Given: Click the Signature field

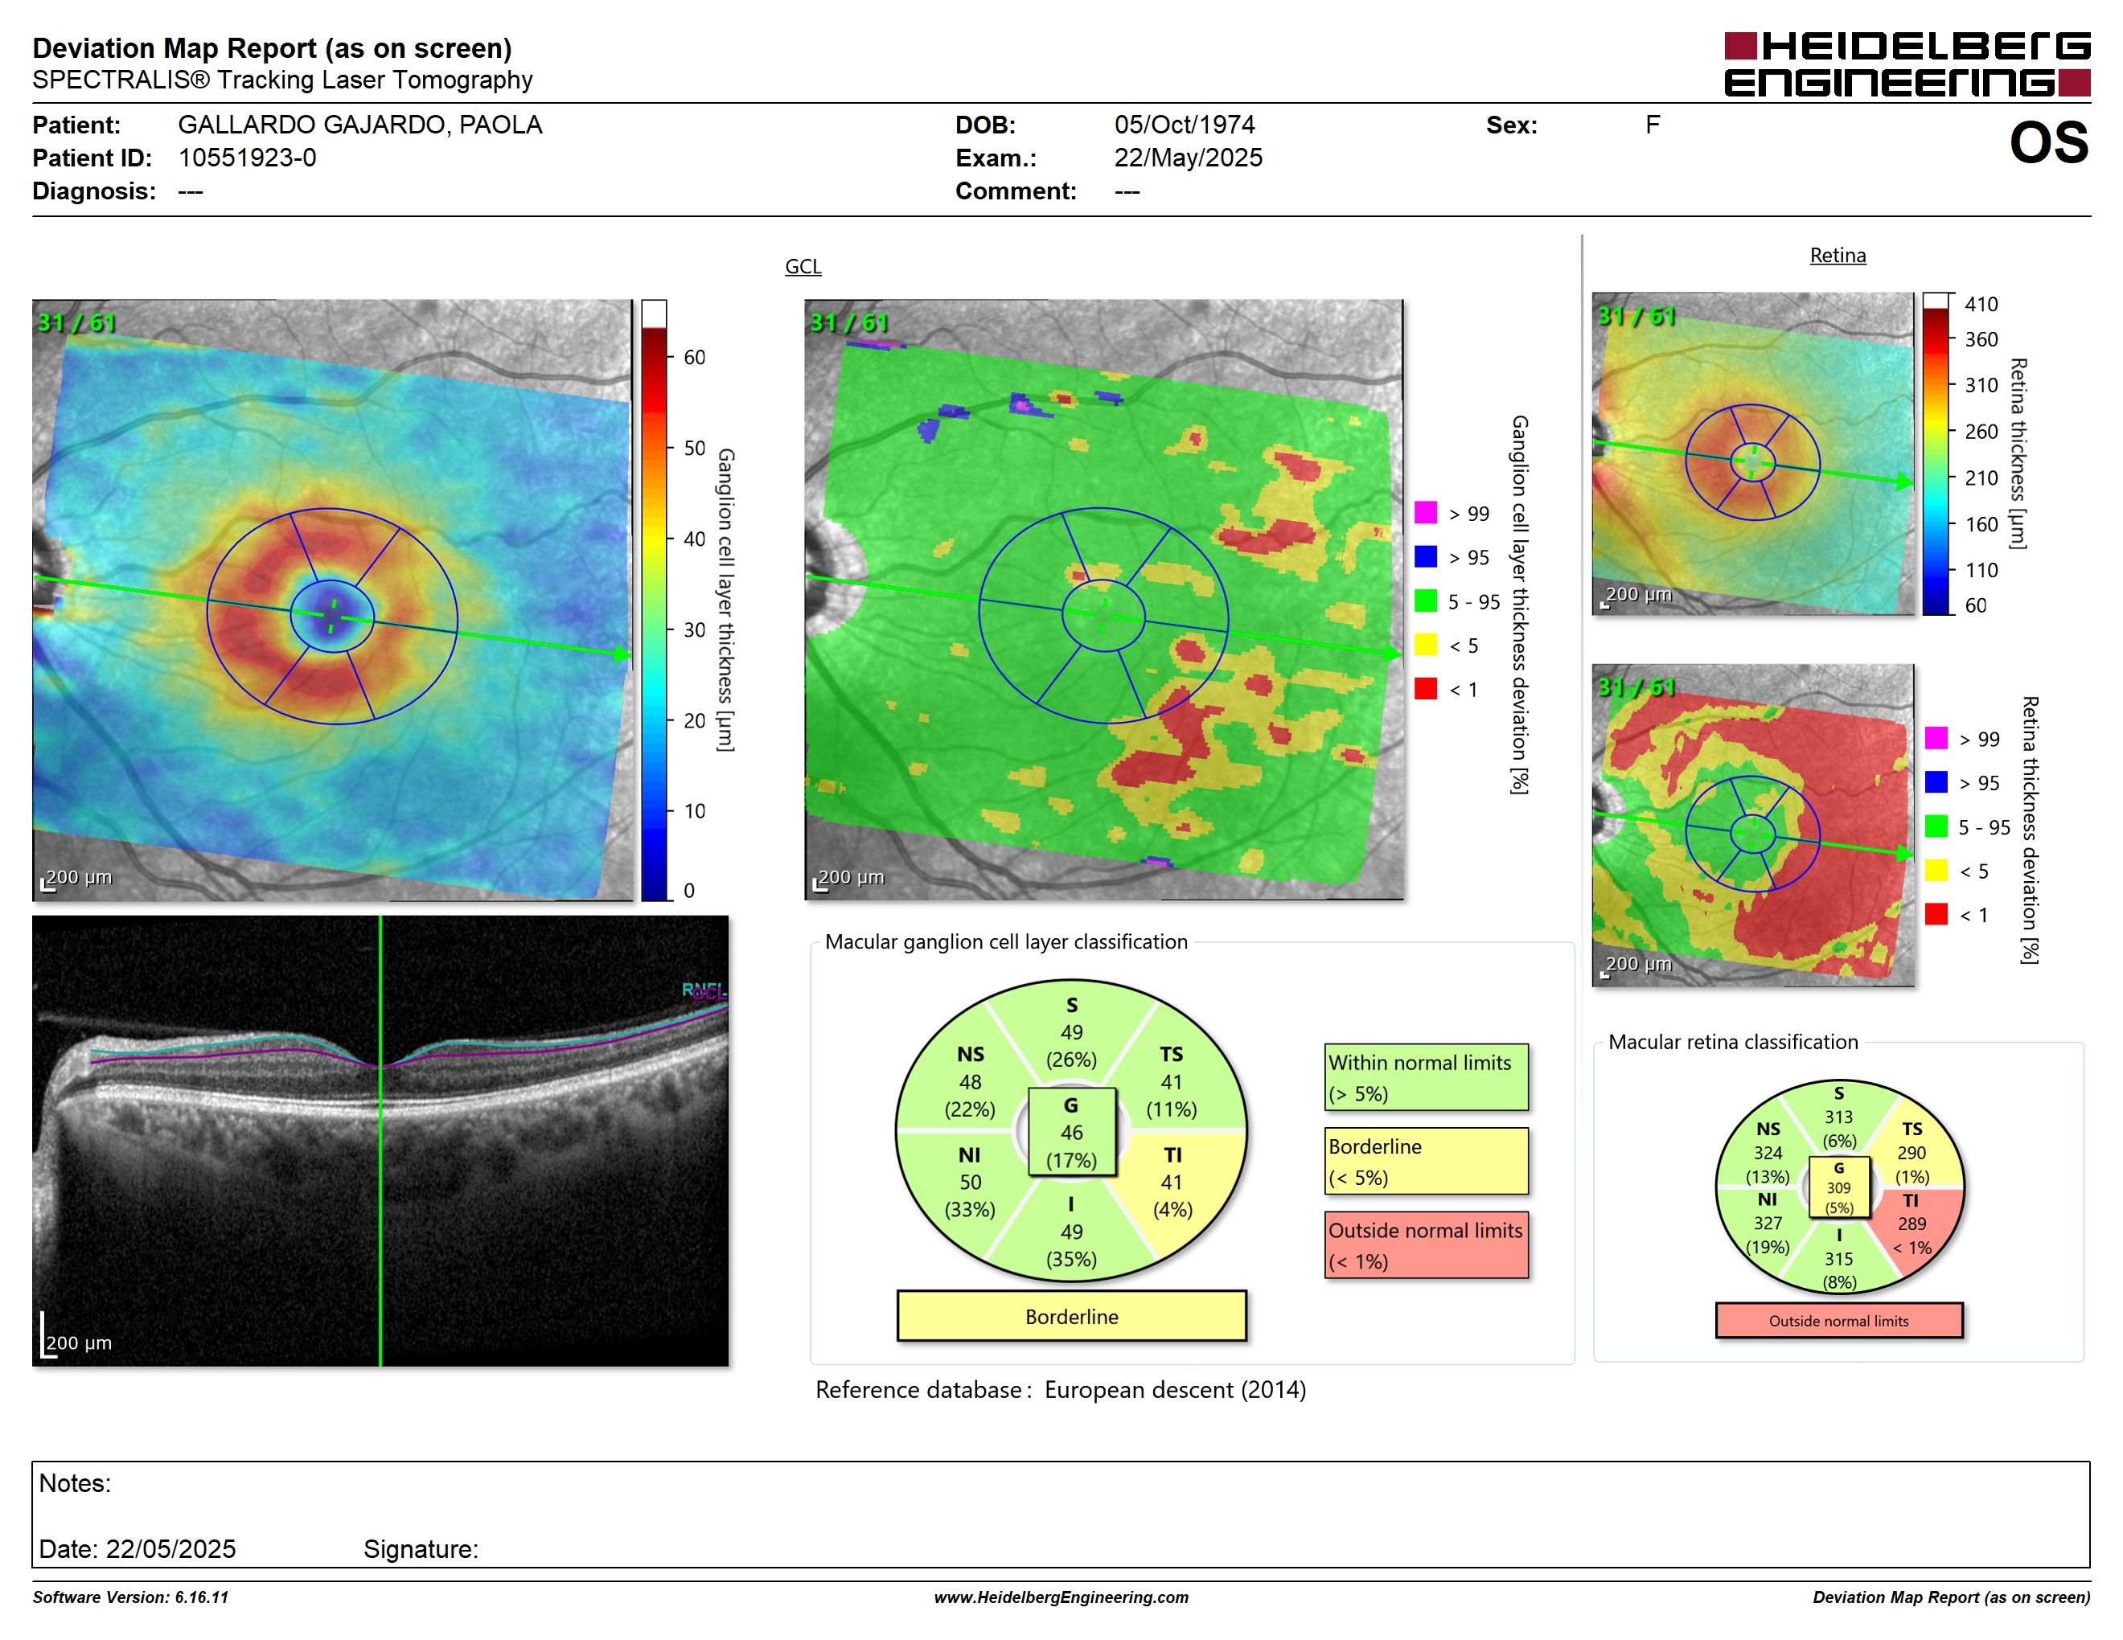Looking at the screenshot, I should [x=421, y=1548].
